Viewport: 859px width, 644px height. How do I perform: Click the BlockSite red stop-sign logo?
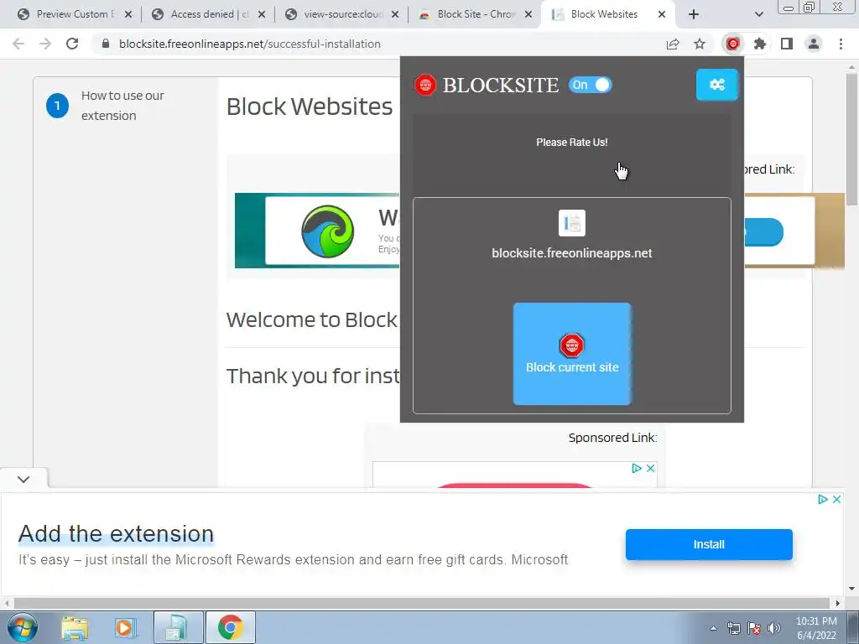pos(425,85)
